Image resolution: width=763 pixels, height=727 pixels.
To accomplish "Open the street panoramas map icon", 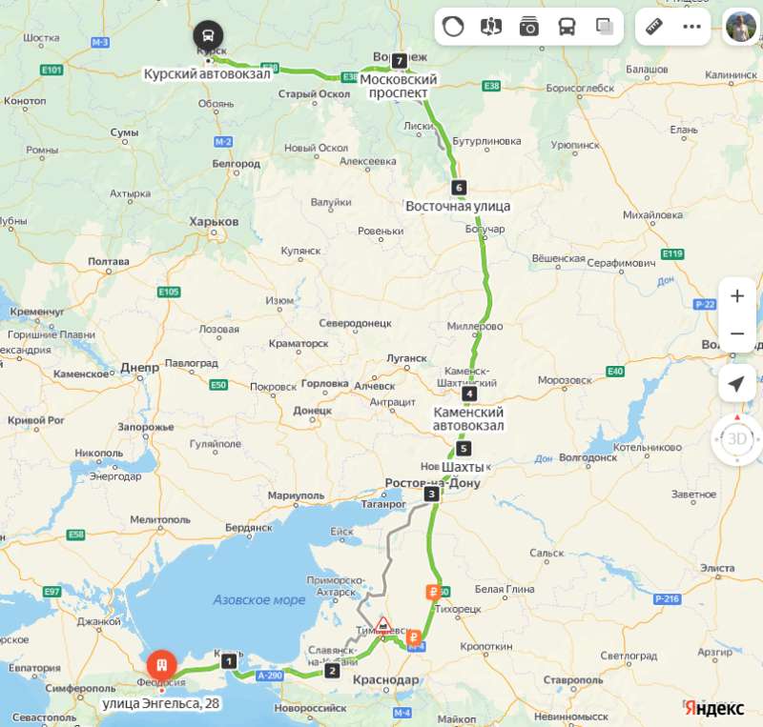I will 491,27.
